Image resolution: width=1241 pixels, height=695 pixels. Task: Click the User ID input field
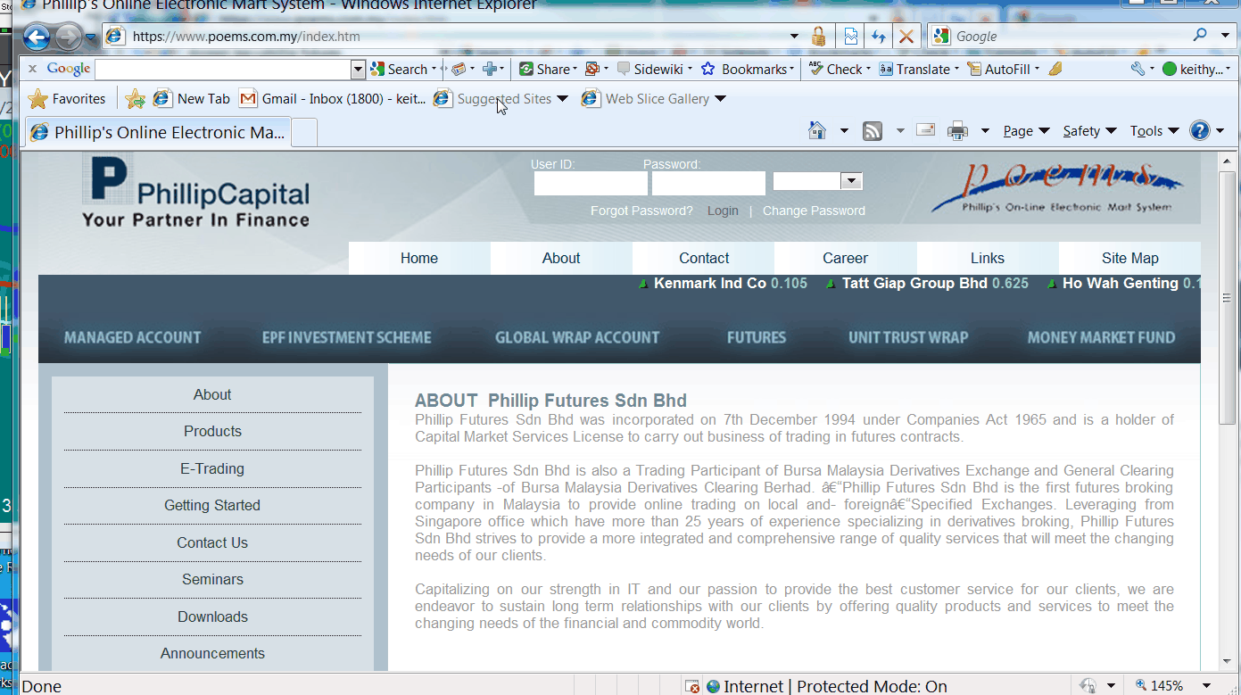click(x=591, y=183)
